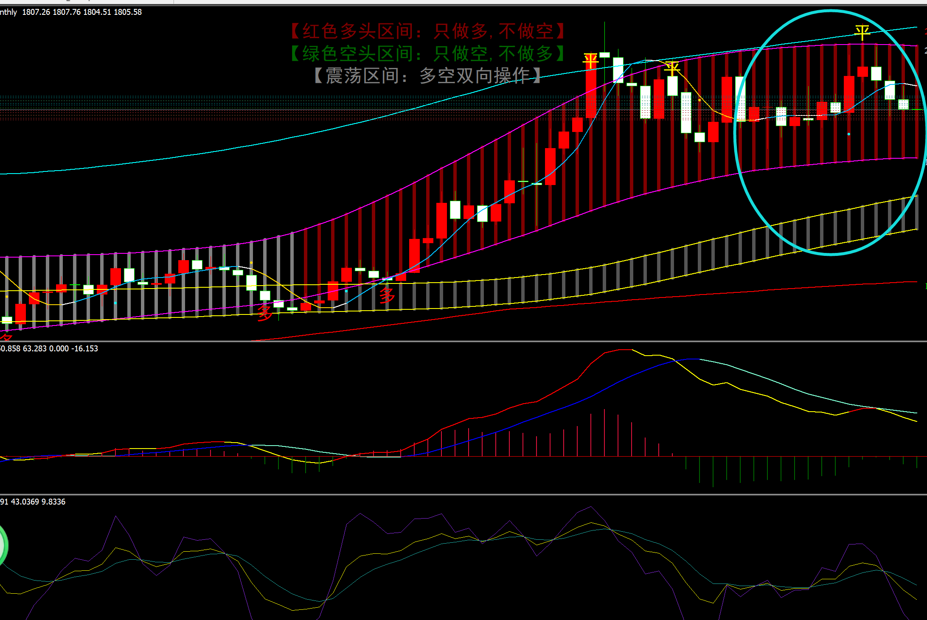
Task: Click the yellow 平 marker inside the cyan ellipse
Action: (x=862, y=32)
